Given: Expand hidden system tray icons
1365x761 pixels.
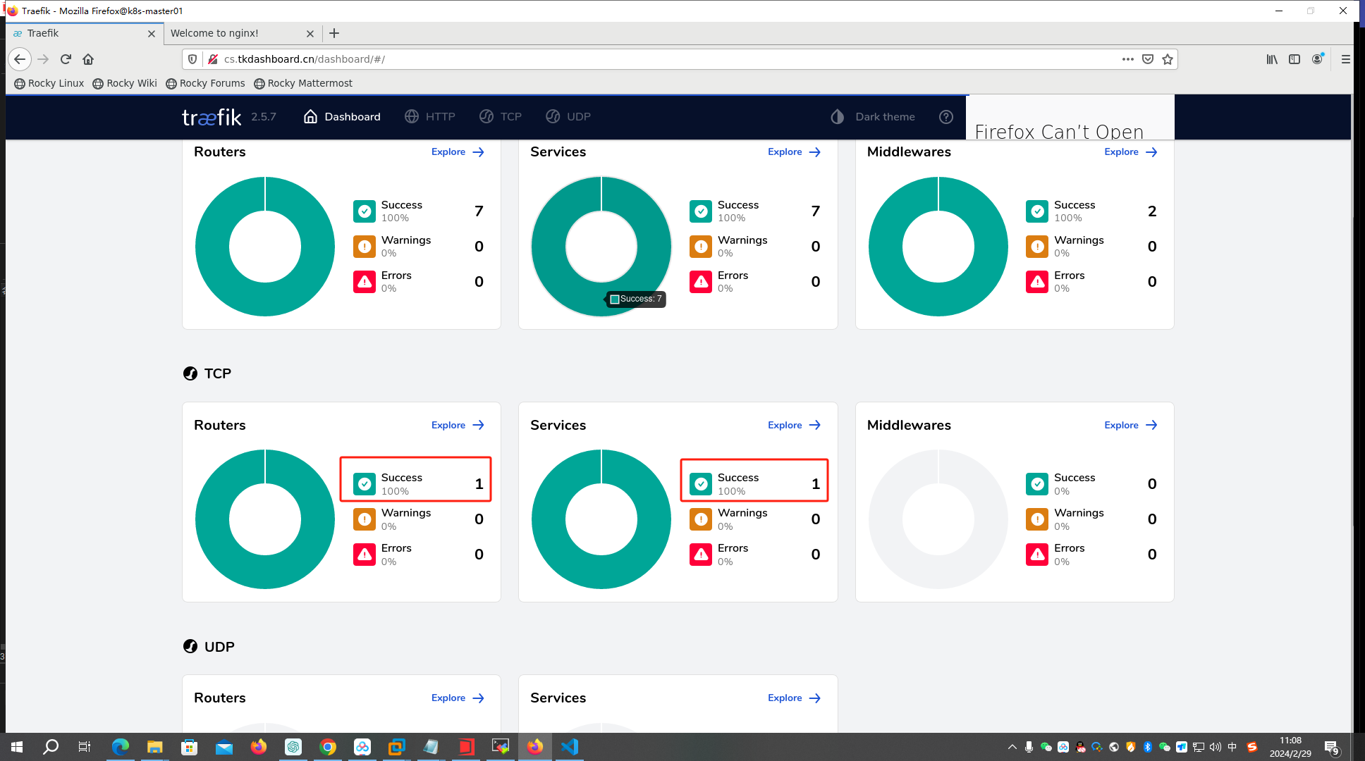Looking at the screenshot, I should [1012, 747].
